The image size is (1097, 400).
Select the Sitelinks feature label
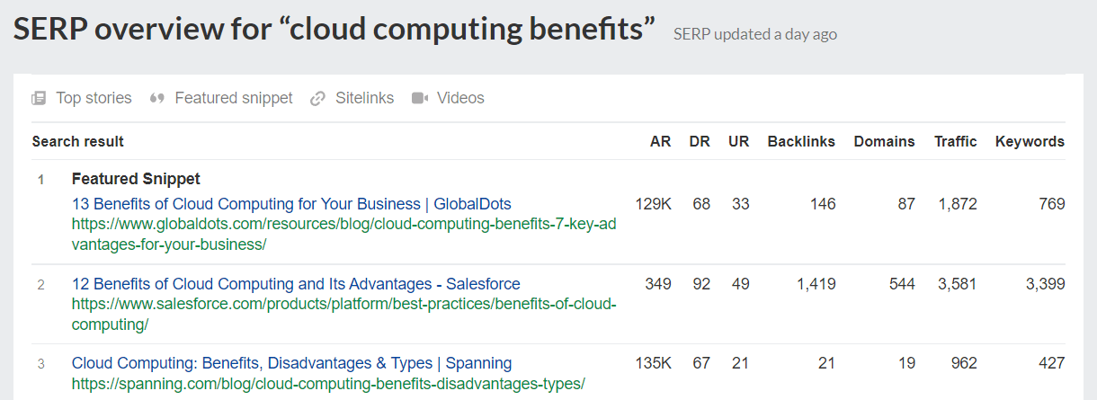365,98
